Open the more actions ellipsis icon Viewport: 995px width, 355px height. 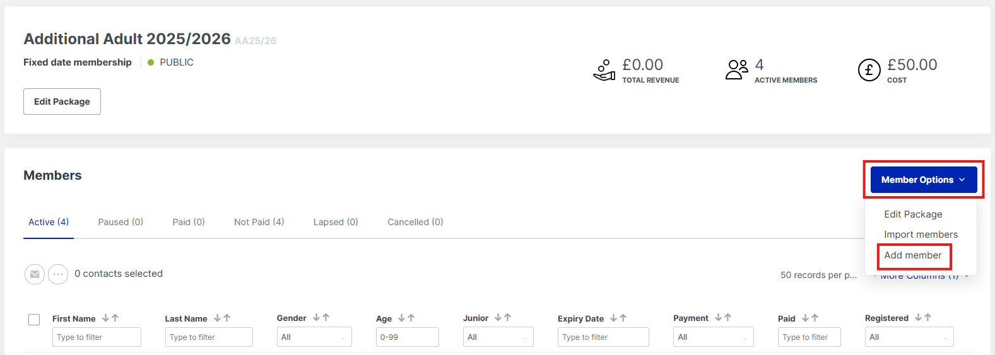pos(58,274)
